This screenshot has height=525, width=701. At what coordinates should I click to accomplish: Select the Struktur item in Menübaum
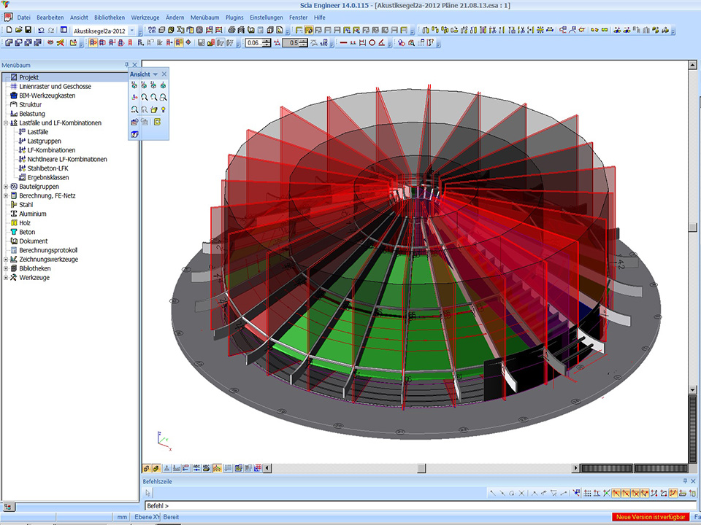[30, 105]
